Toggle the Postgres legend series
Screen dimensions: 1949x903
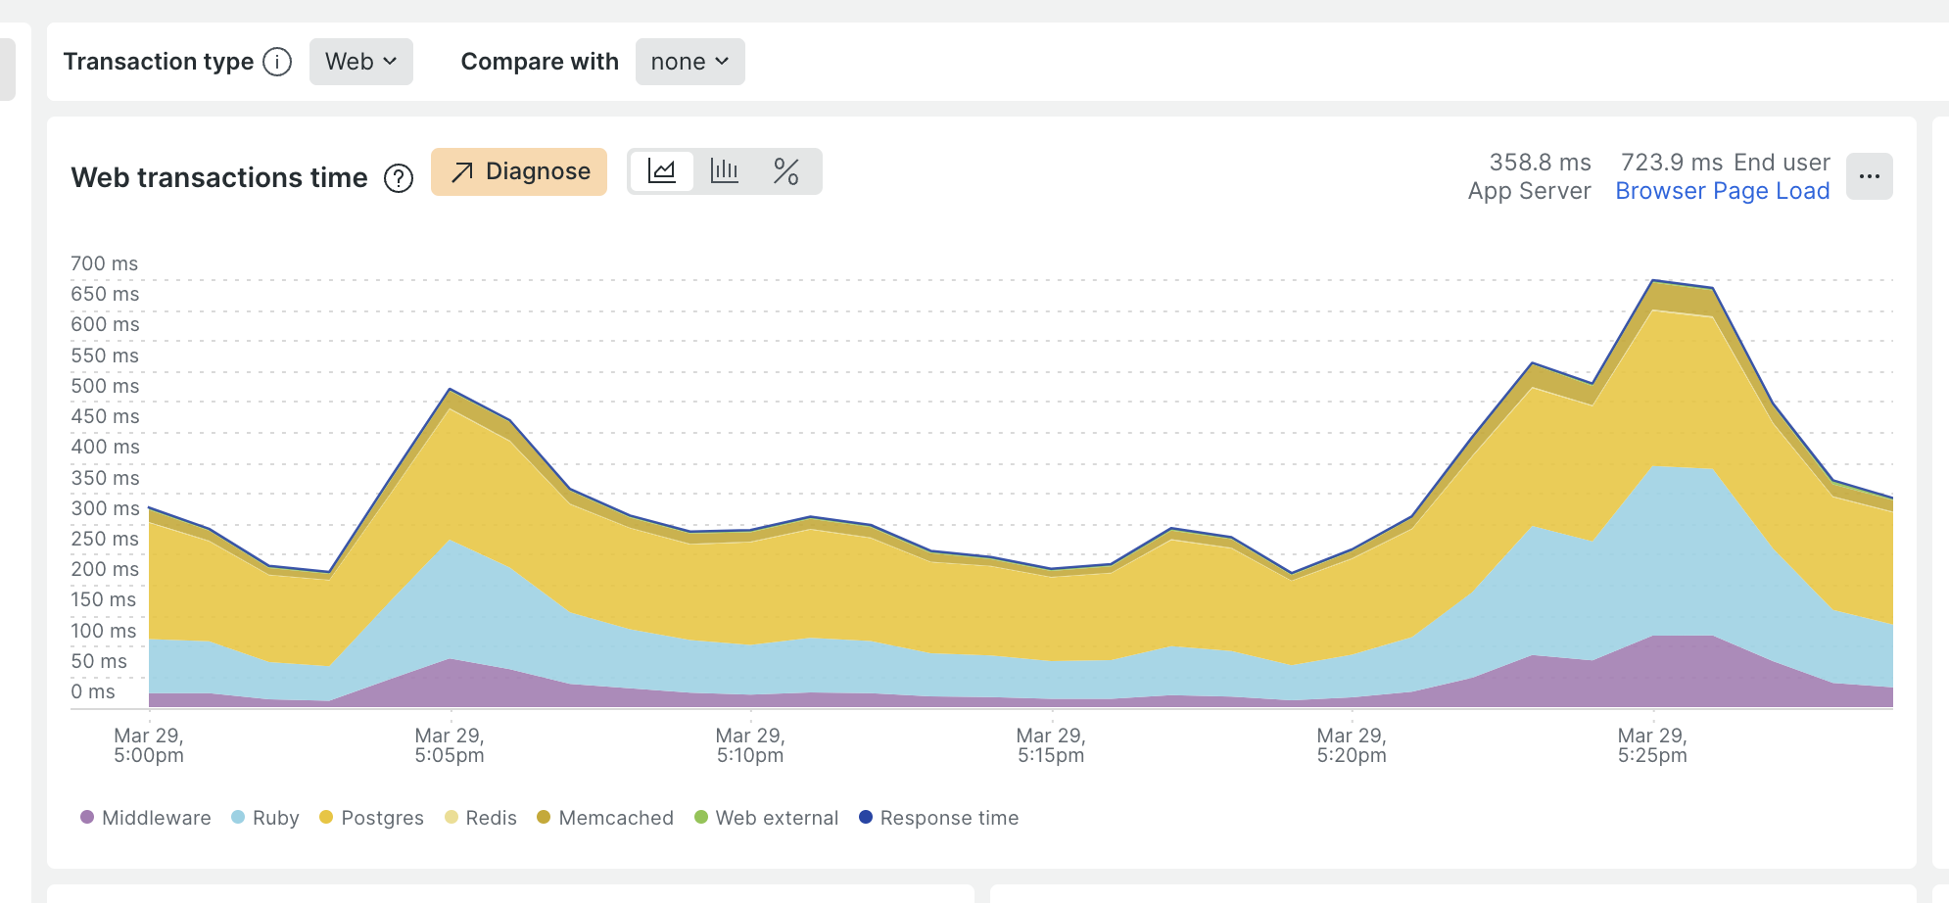tap(372, 818)
